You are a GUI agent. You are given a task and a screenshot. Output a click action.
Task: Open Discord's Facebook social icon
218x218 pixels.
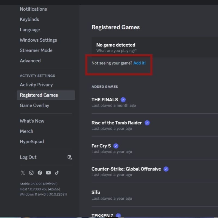pyautogui.click(x=40, y=173)
